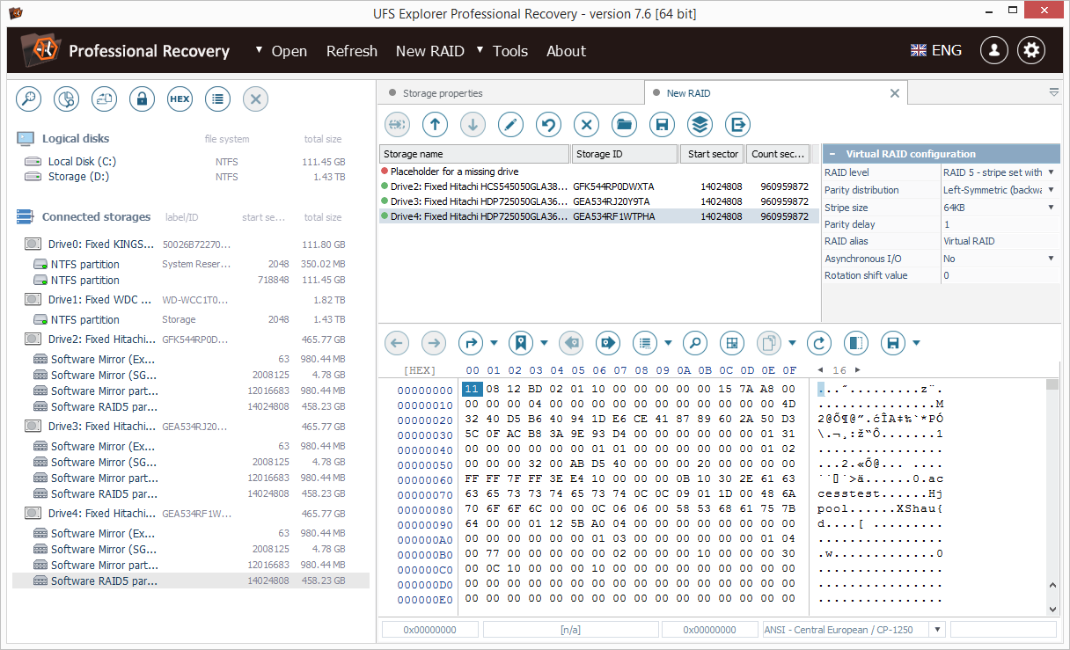Click the open folder icon in RAID toolbar
Viewport: 1070px width, 650px height.
[625, 125]
